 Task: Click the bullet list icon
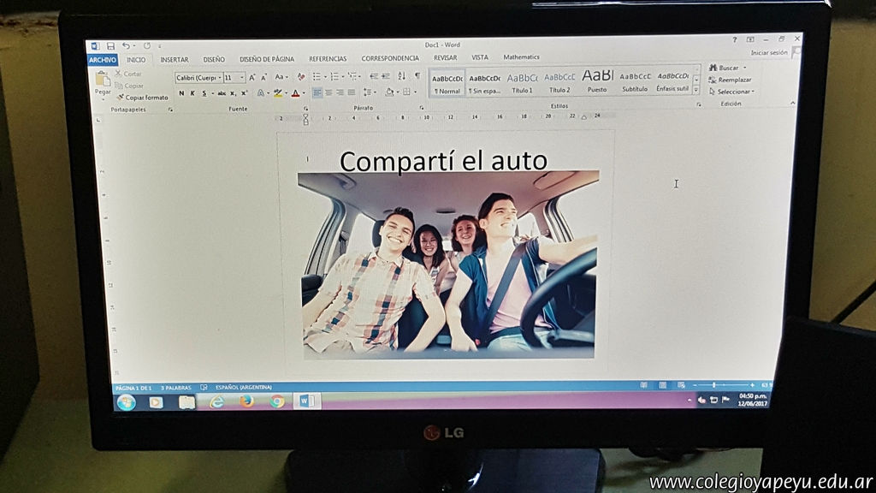(x=316, y=77)
